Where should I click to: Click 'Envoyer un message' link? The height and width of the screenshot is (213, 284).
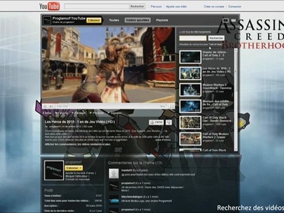click(x=78, y=179)
